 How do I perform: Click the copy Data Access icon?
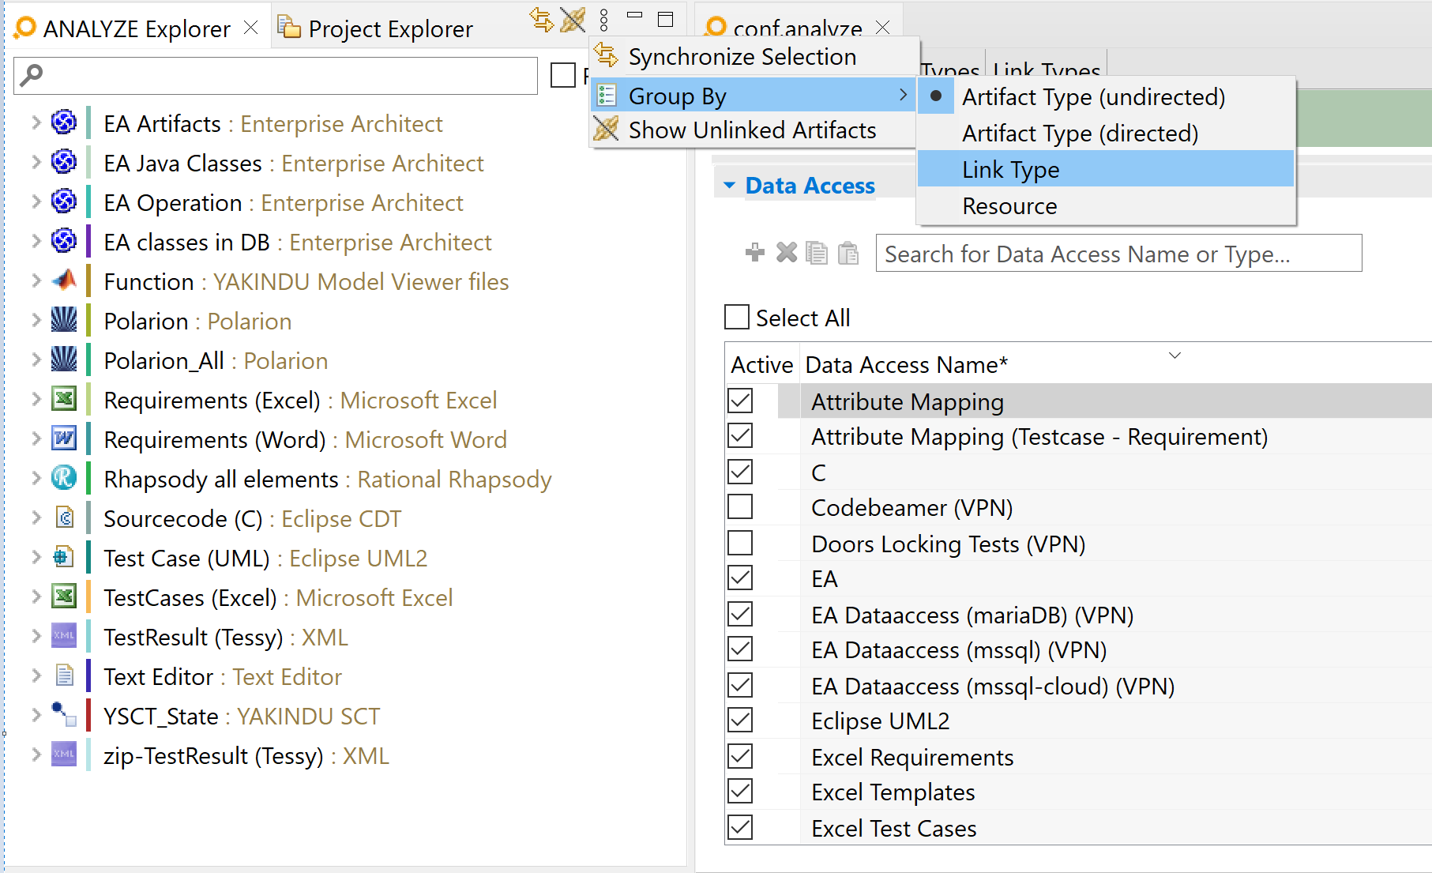[x=817, y=253]
